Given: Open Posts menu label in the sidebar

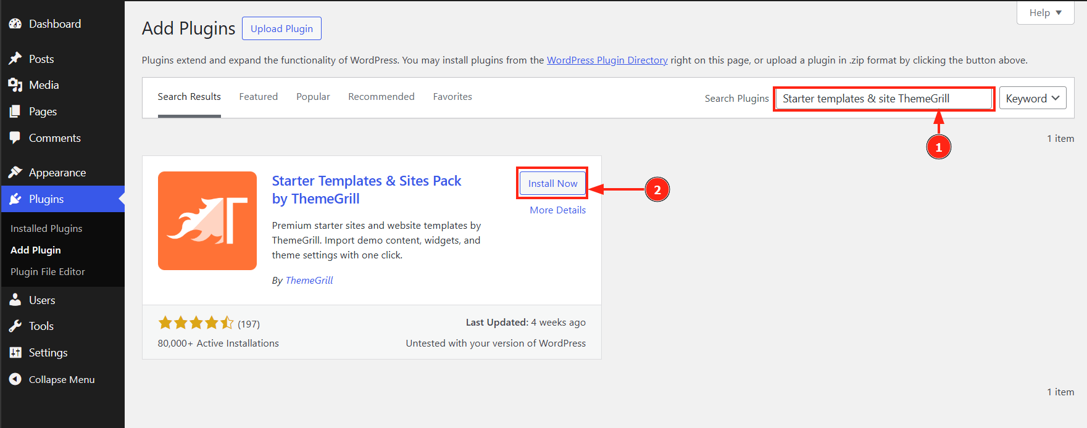Looking at the screenshot, I should [x=41, y=59].
